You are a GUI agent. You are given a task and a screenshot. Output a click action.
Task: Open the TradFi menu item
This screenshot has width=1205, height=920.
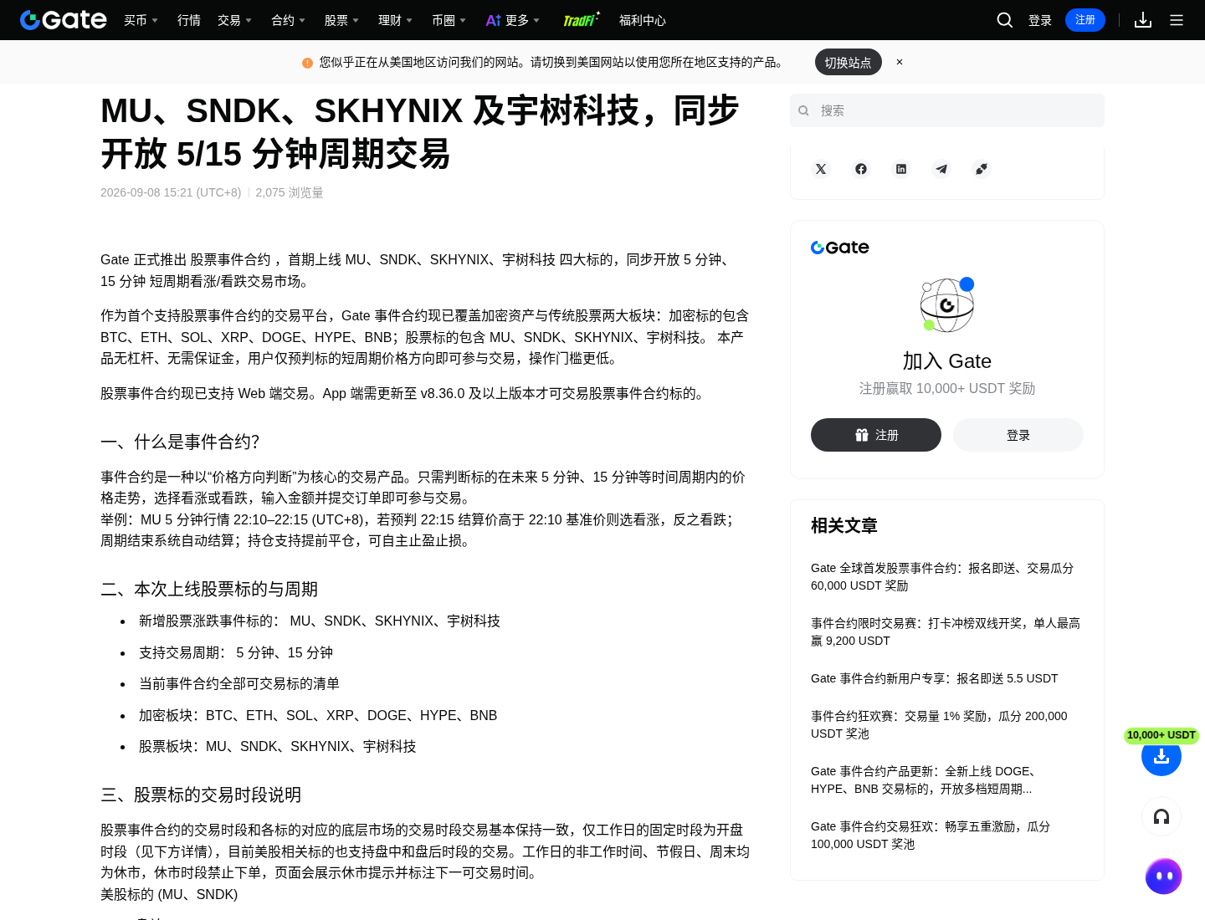click(581, 20)
